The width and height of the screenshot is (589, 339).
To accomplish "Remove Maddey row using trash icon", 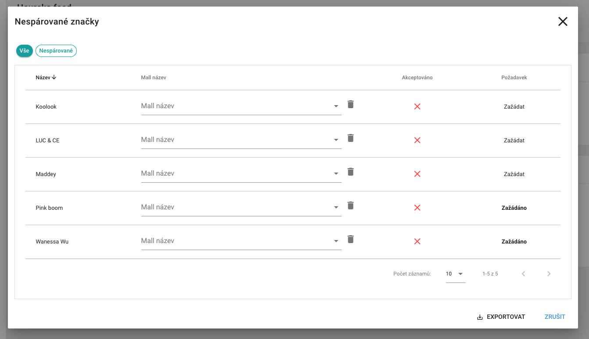I will (350, 172).
